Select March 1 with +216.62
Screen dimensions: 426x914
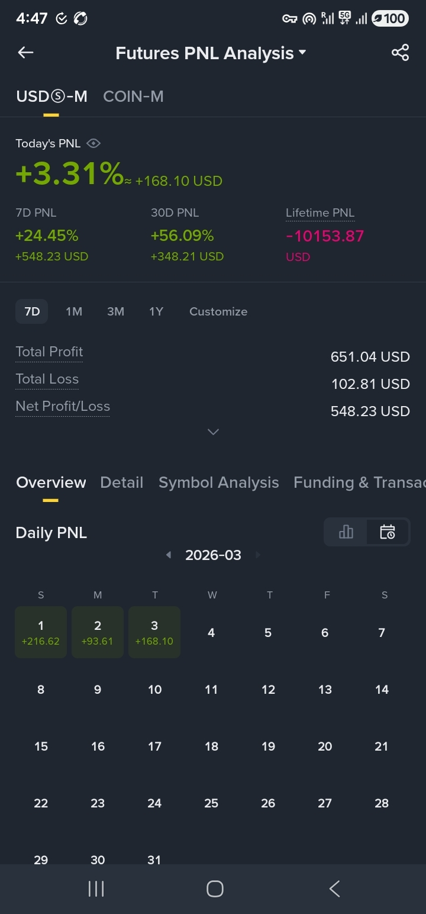(41, 632)
